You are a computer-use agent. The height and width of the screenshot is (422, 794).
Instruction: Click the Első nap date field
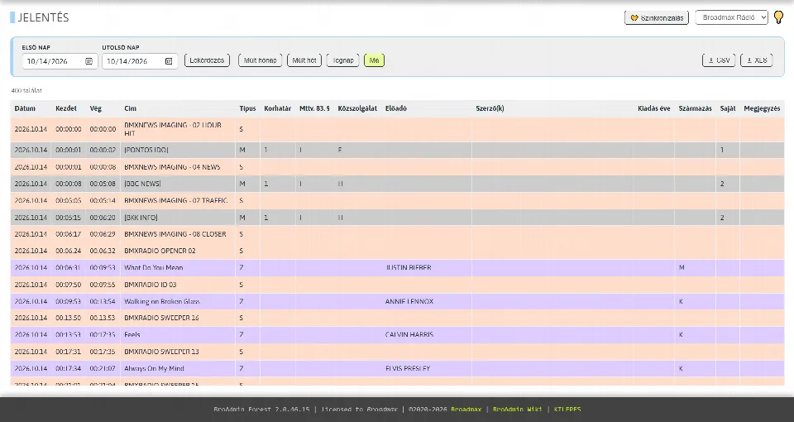60,61
